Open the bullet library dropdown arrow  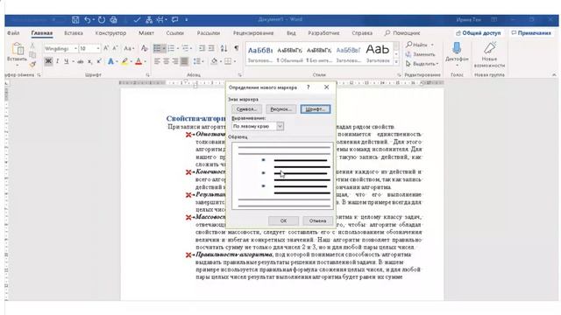[164, 48]
